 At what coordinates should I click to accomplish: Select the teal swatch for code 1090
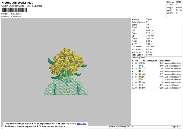click(140, 66)
